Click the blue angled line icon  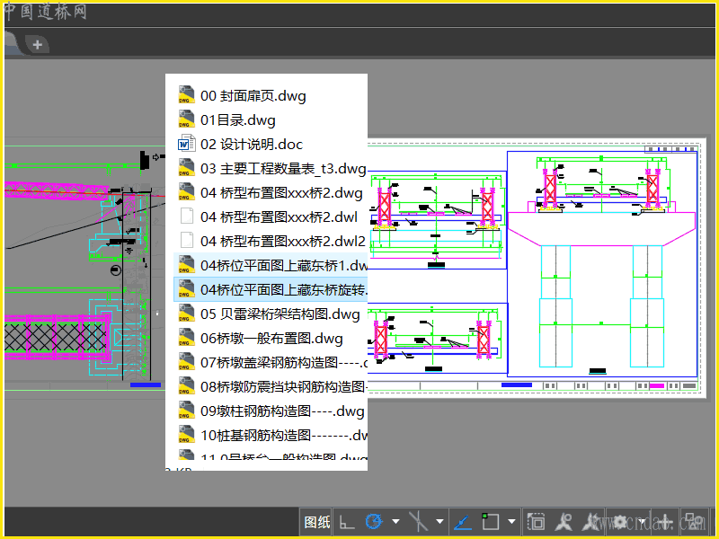pyautogui.click(x=463, y=521)
